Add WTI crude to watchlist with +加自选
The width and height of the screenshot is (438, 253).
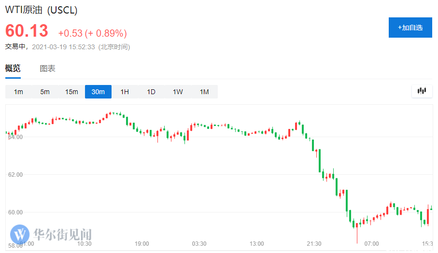coord(410,28)
